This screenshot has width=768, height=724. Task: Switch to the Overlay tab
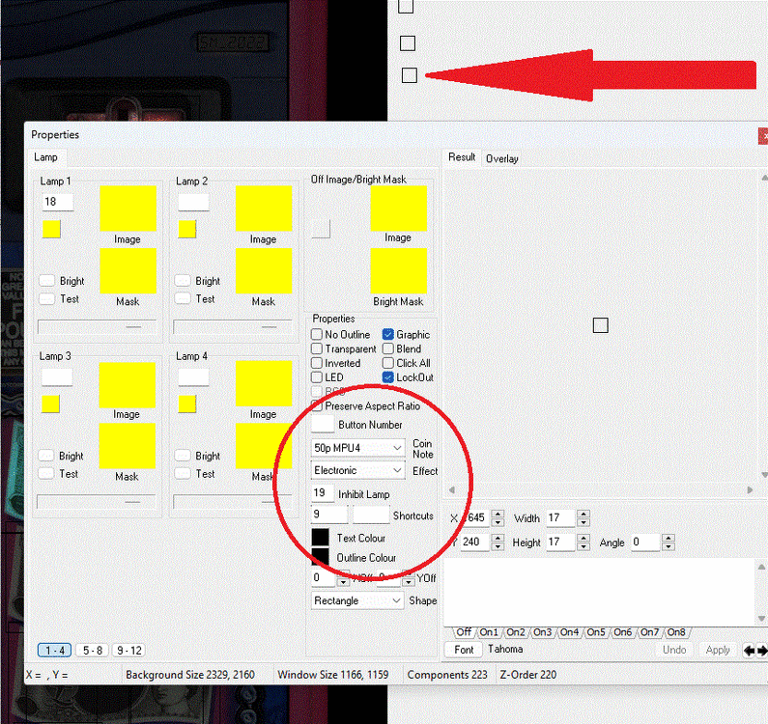pyautogui.click(x=501, y=158)
